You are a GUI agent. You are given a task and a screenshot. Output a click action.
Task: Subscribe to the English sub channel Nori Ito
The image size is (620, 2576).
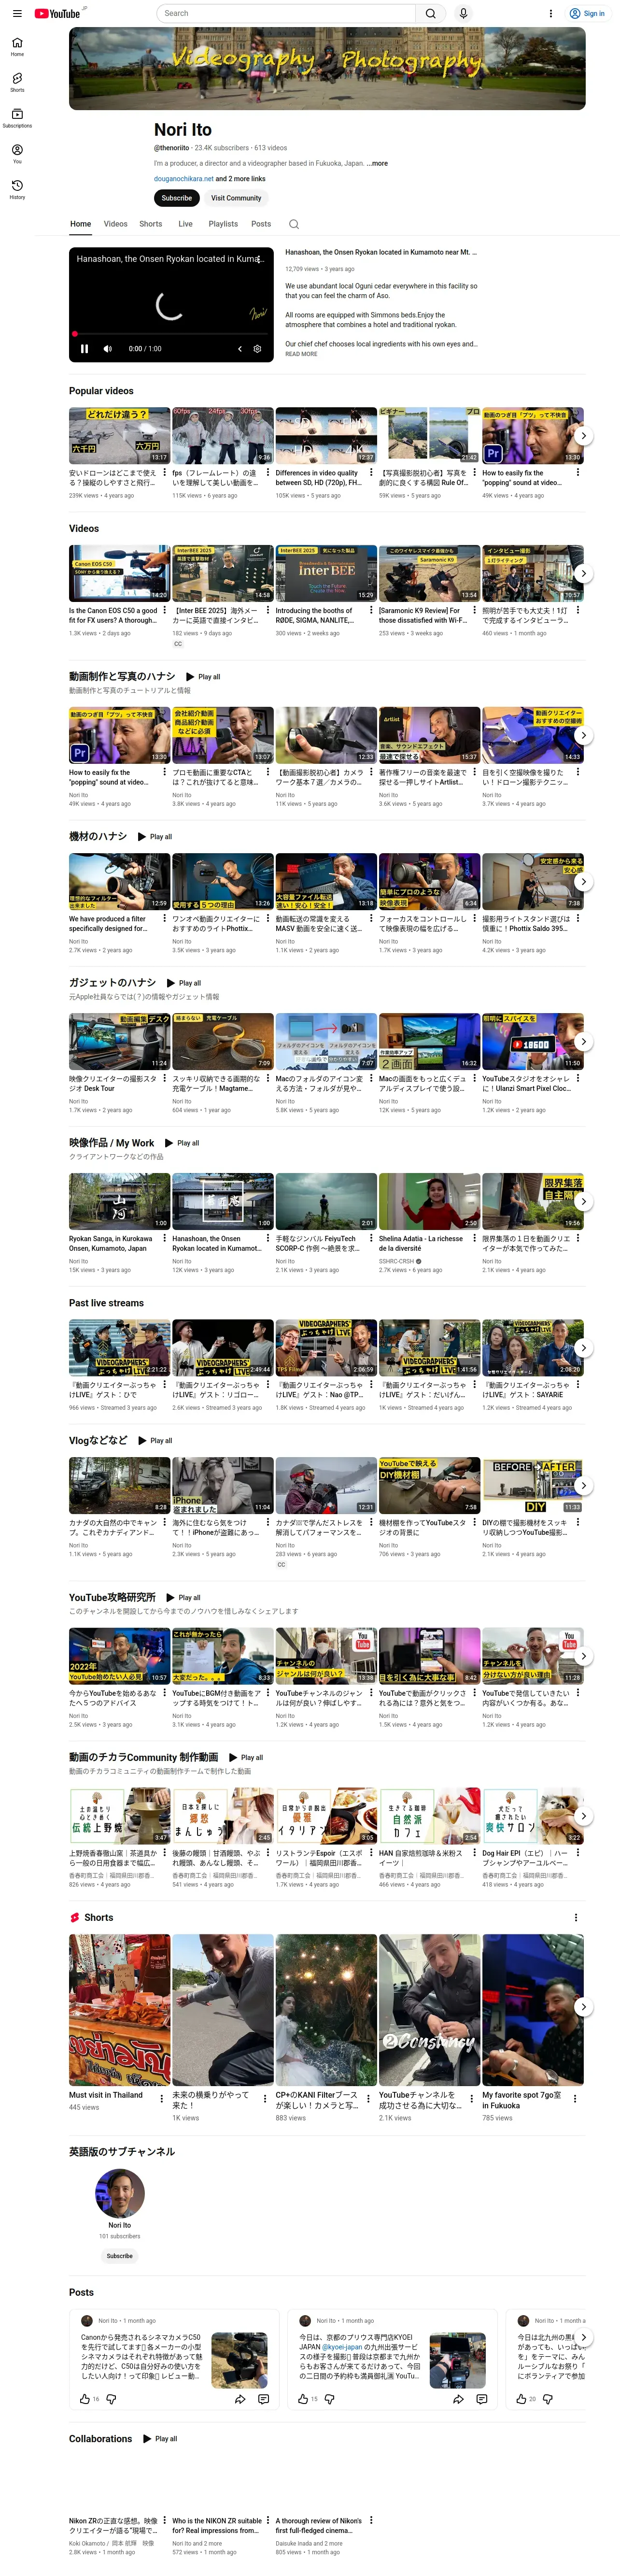click(120, 2256)
